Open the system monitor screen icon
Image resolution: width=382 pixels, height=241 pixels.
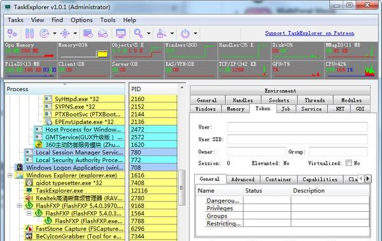(121, 33)
